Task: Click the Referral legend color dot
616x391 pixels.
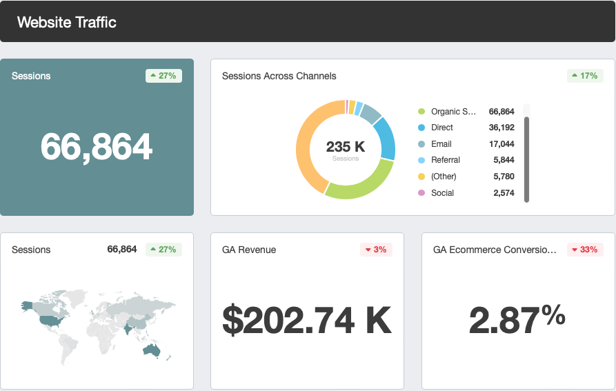Action: pos(421,160)
